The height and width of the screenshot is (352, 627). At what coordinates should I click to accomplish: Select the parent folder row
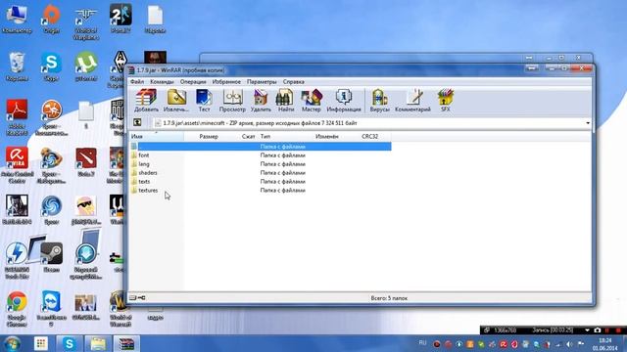click(x=261, y=147)
